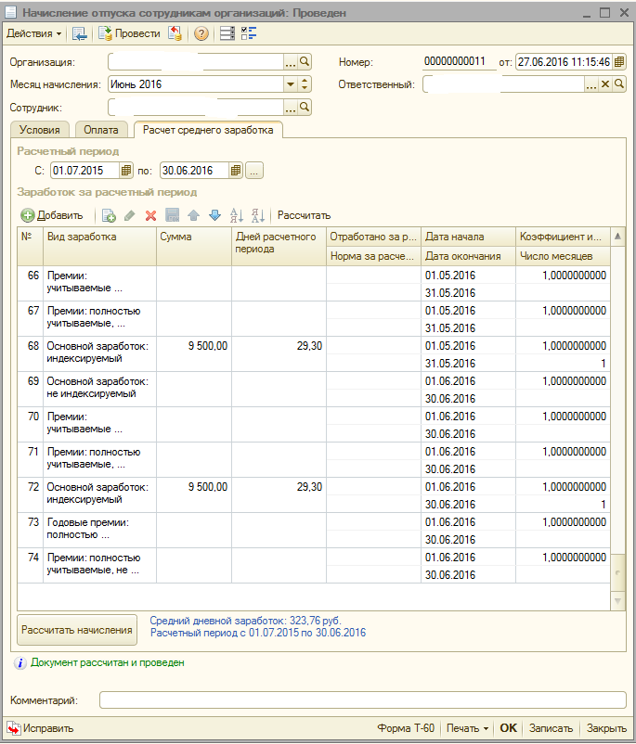Screen dimensions: 636x744
Task: Move row up with arrow icon
Action: point(193,215)
